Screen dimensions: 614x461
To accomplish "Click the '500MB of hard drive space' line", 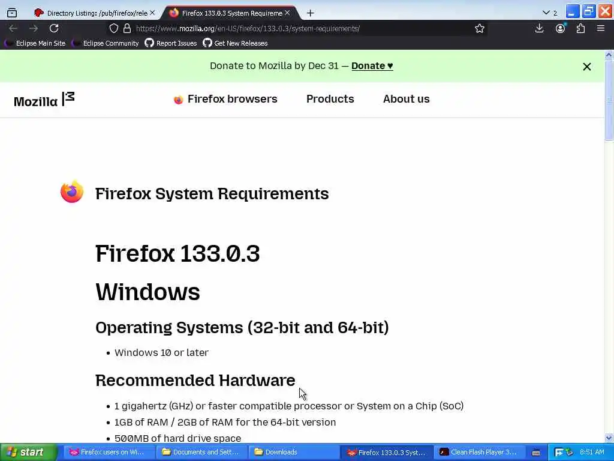I will coord(177,438).
